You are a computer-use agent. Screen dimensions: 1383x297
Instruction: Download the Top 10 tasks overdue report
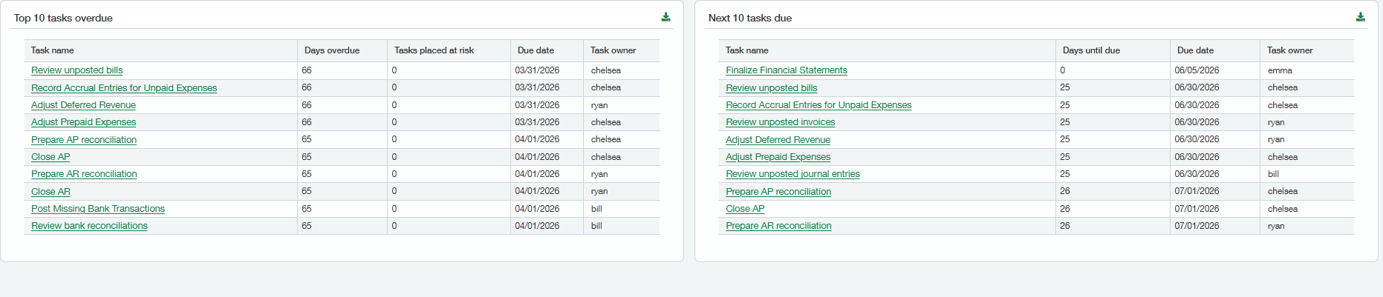pos(666,17)
